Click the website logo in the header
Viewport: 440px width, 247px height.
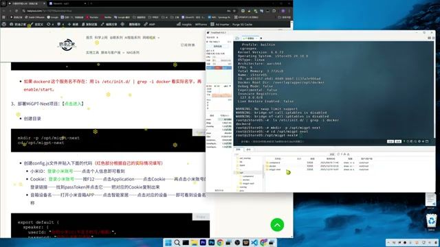[x=67, y=45]
